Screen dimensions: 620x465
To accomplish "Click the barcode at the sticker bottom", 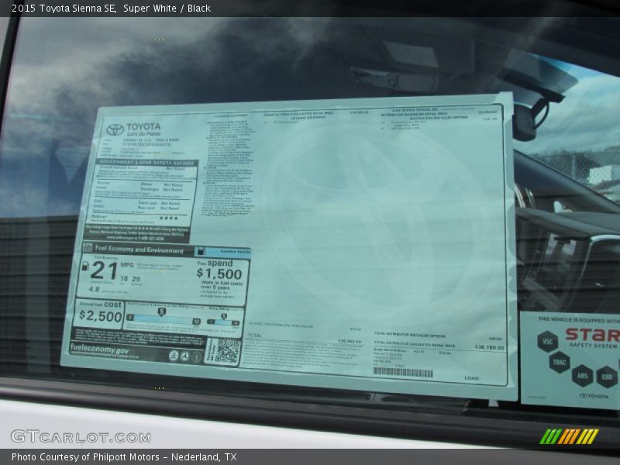I will point(402,372).
